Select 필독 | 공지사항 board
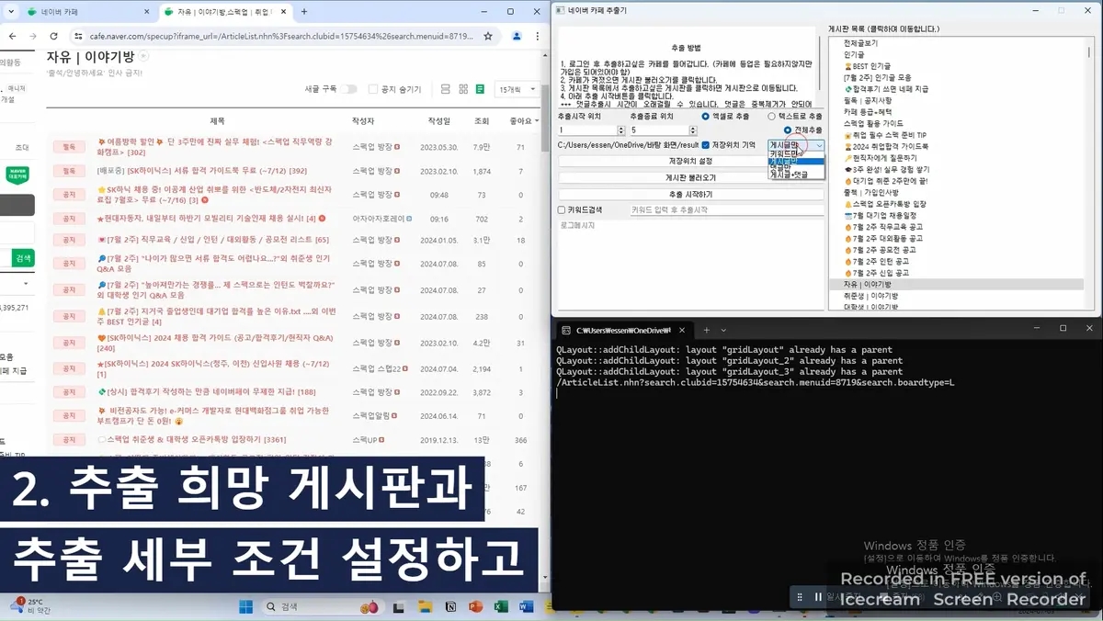 pos(867,100)
